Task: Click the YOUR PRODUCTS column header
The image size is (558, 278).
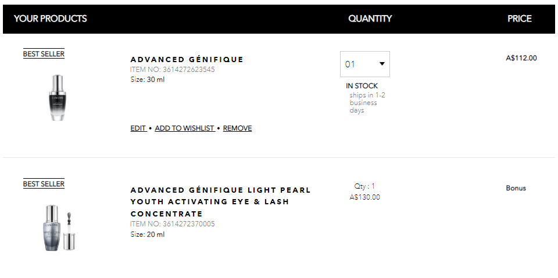Action: pyautogui.click(x=50, y=19)
